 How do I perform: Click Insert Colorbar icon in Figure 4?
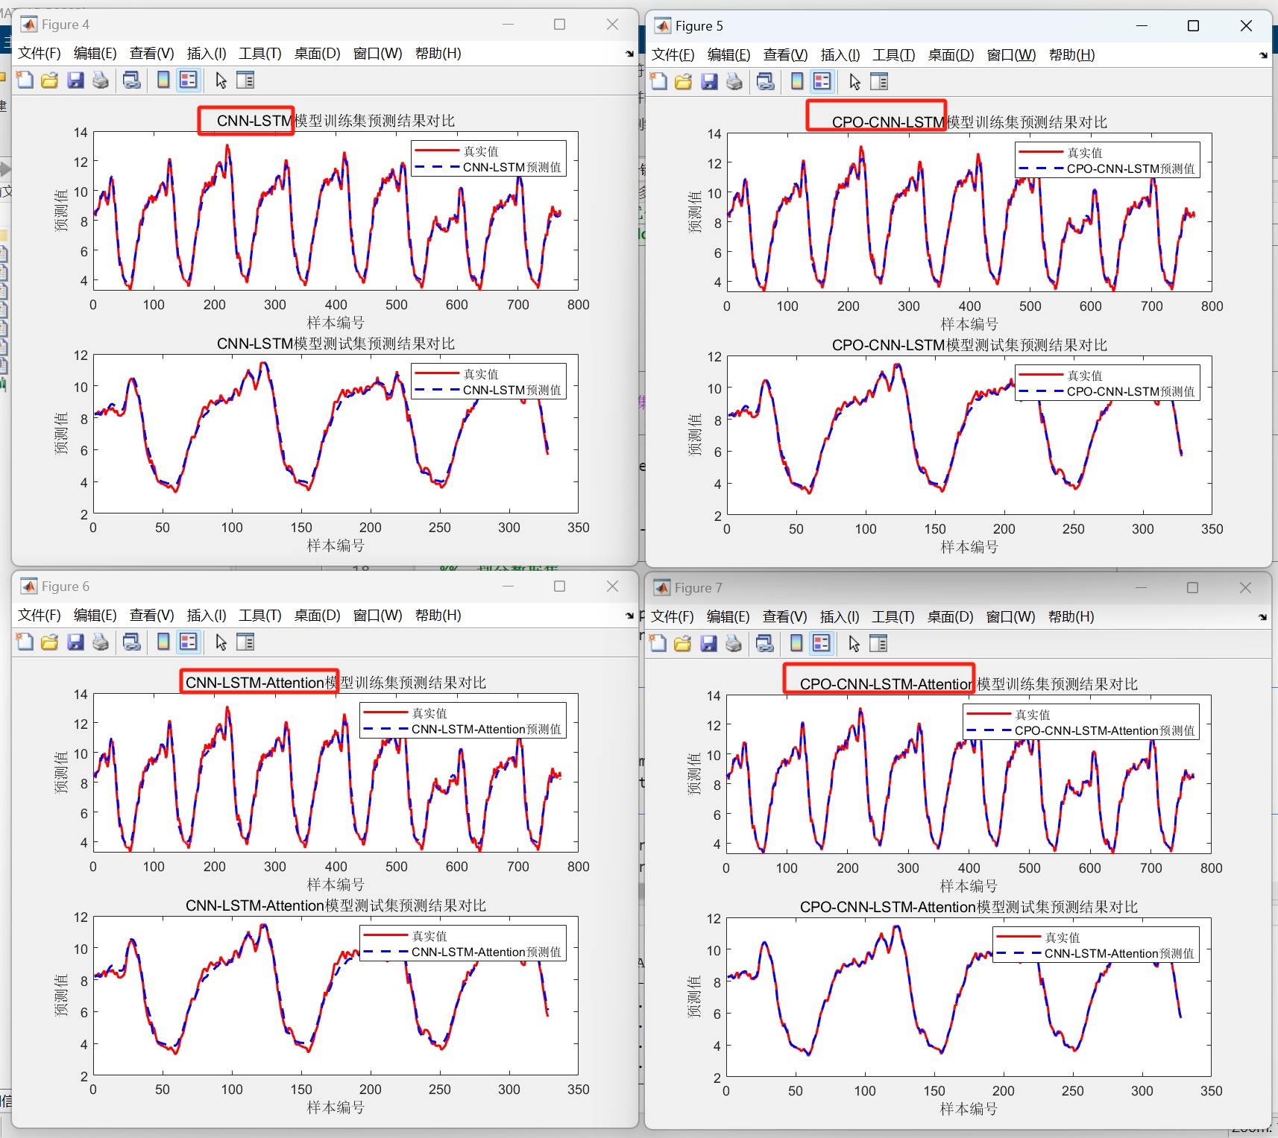click(x=163, y=80)
